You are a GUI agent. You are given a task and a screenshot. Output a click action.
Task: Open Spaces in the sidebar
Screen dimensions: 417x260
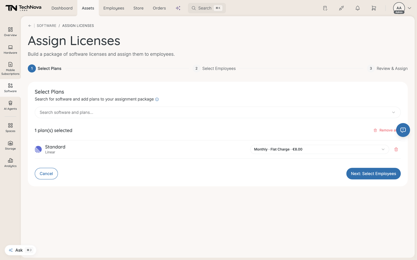[10, 128]
